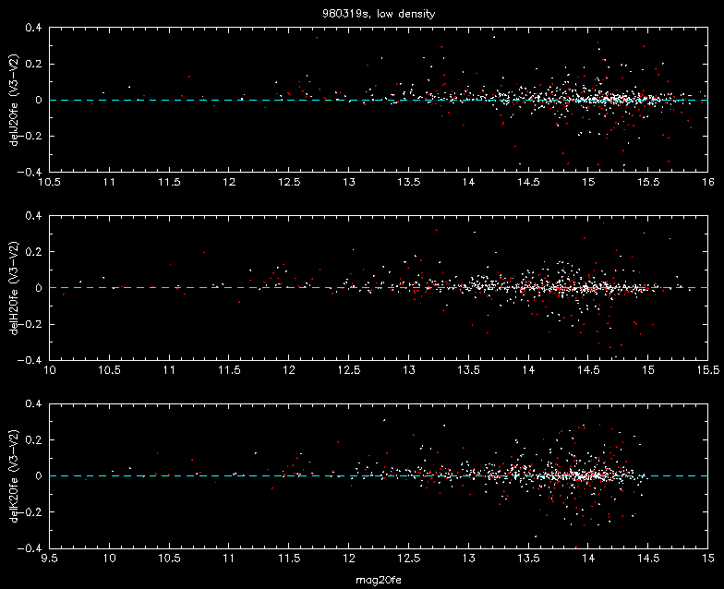Click the 'delK20fe (V3-V2)' y-axis label
724x589 pixels.
pyautogui.click(x=15, y=476)
